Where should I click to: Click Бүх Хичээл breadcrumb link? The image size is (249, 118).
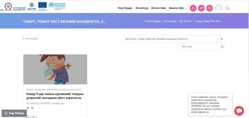click(x=185, y=21)
